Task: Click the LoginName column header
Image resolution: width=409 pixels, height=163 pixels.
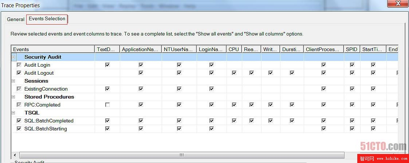Action: point(212,49)
